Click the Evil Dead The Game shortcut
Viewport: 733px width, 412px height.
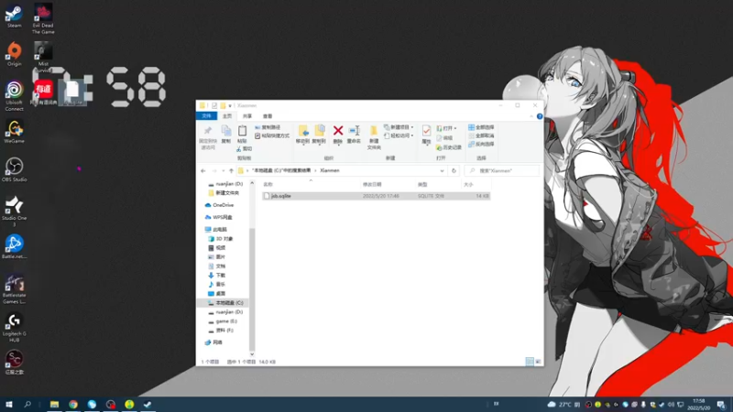[43, 19]
